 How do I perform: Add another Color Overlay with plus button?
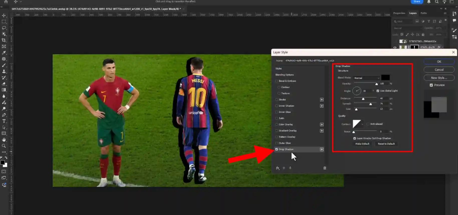point(322,124)
